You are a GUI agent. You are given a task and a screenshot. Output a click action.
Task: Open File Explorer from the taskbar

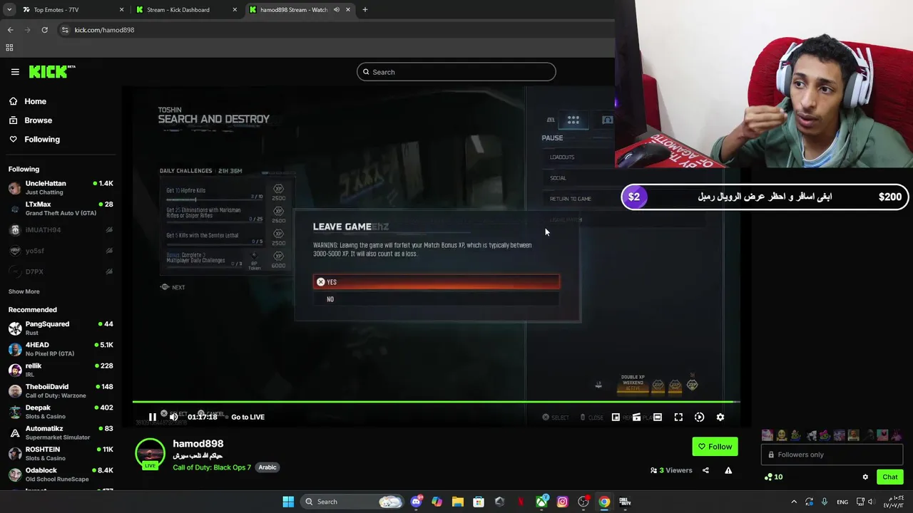click(457, 502)
